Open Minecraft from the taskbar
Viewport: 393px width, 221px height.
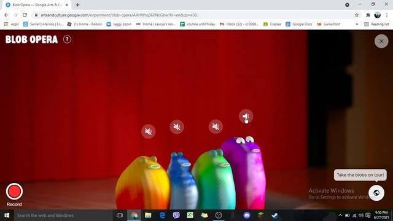pyautogui.click(x=260, y=215)
